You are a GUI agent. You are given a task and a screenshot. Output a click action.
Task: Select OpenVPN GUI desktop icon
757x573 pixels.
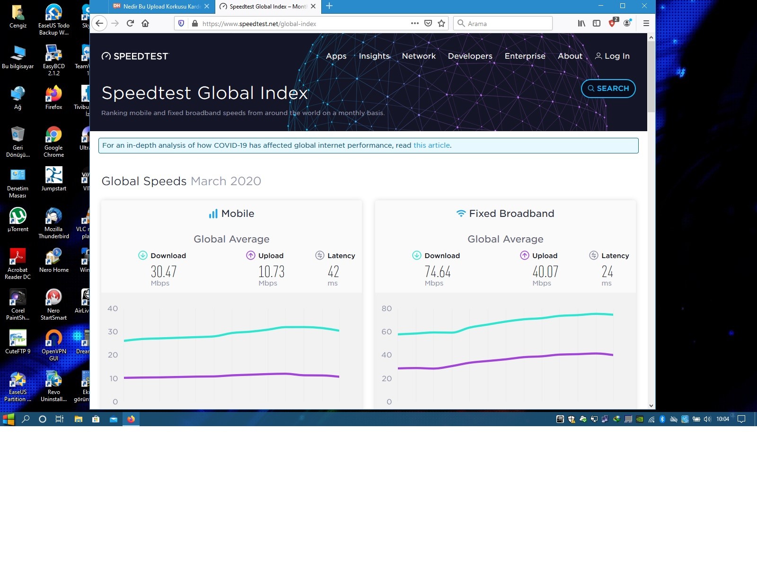coord(53,346)
